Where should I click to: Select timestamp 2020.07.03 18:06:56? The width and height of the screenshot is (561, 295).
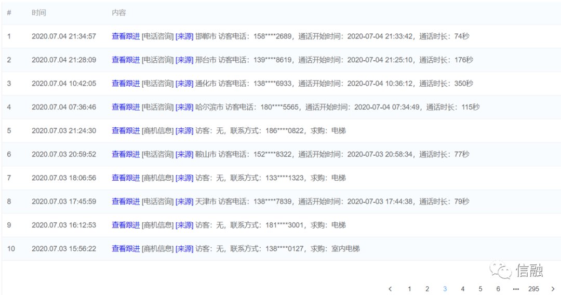pyautogui.click(x=64, y=178)
